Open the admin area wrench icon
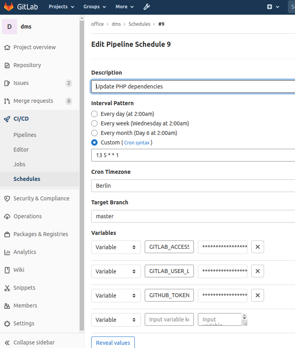The width and height of the screenshot is (295, 348). tap(146, 7)
